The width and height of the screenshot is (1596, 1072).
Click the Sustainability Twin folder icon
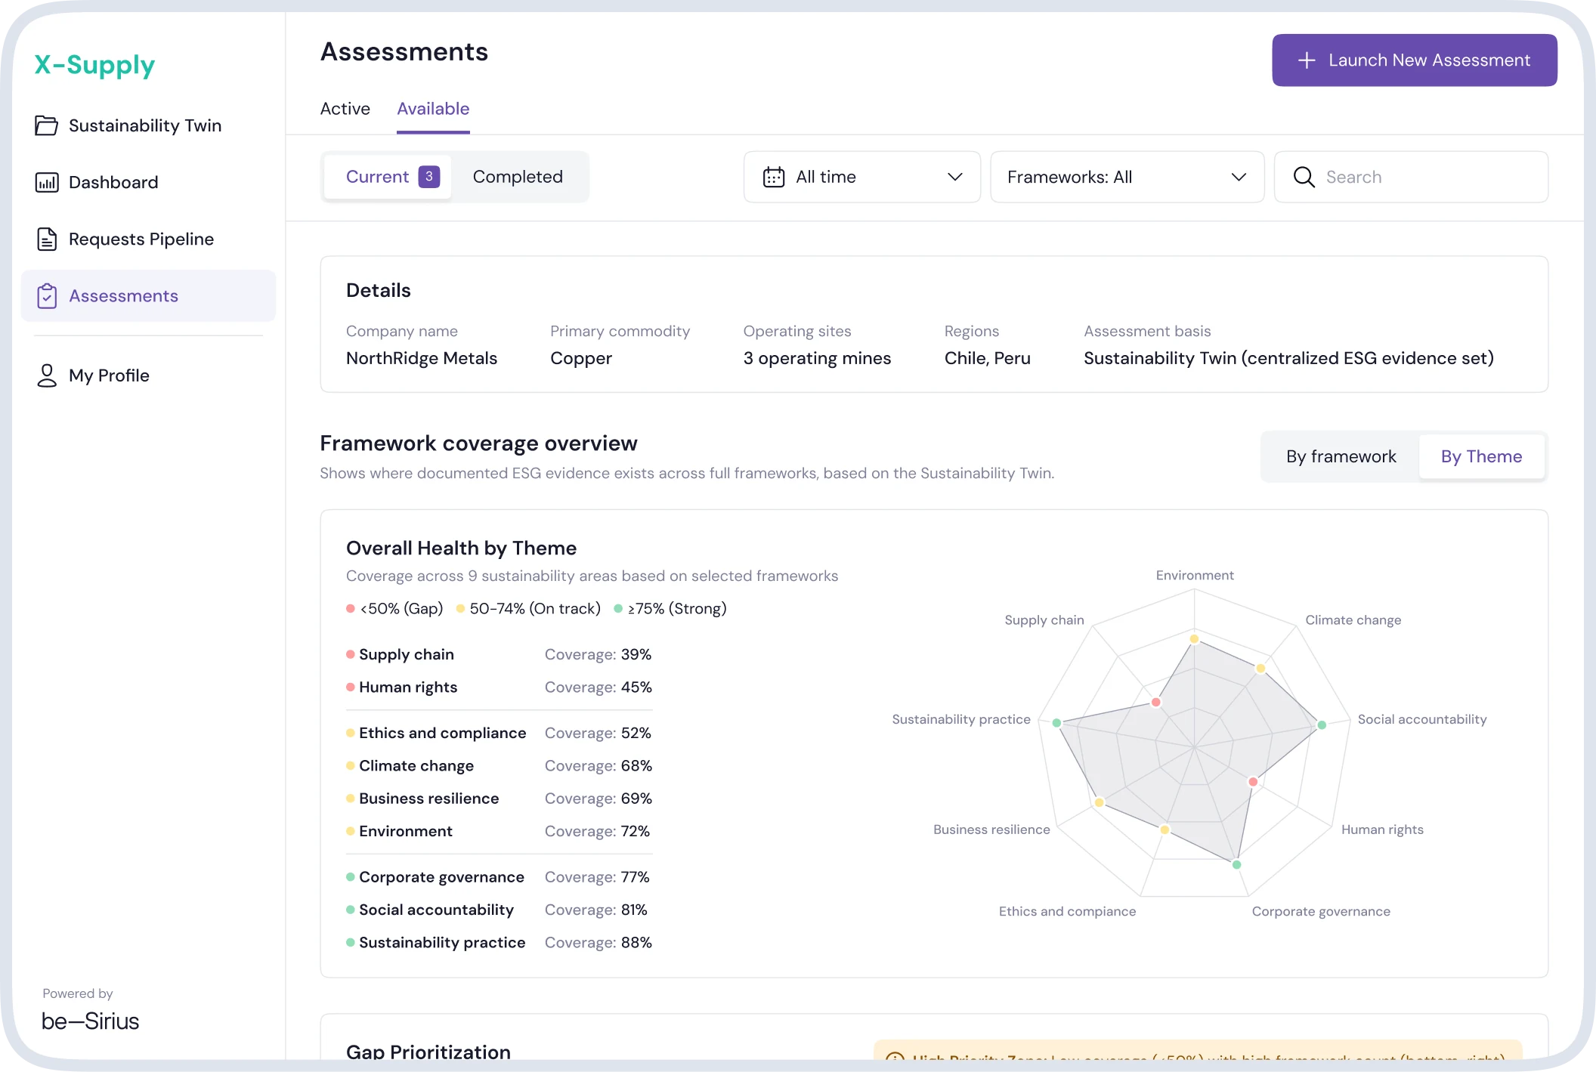tap(46, 125)
